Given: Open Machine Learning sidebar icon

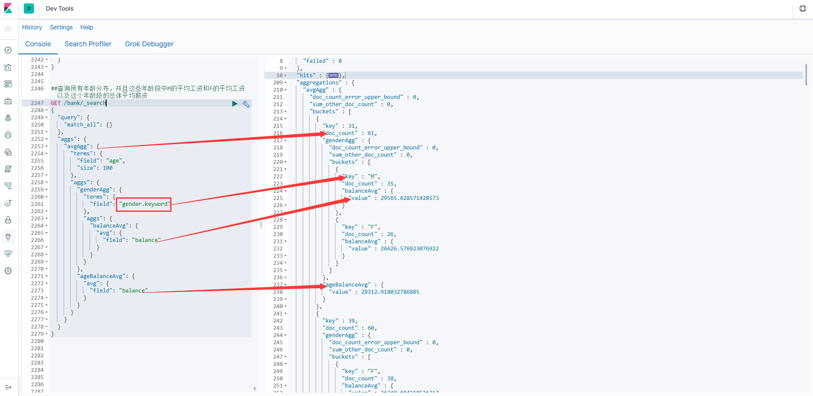Looking at the screenshot, I should [8, 135].
